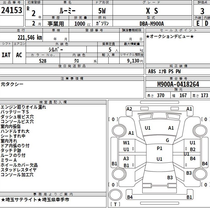
Task: Select the grade value "X S"
Action: (x=152, y=11)
